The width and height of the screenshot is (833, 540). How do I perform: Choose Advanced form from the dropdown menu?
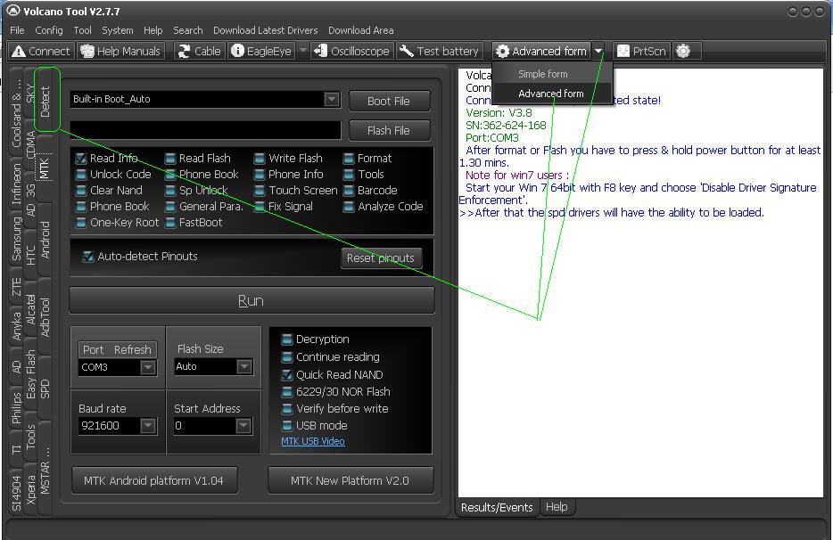(552, 94)
